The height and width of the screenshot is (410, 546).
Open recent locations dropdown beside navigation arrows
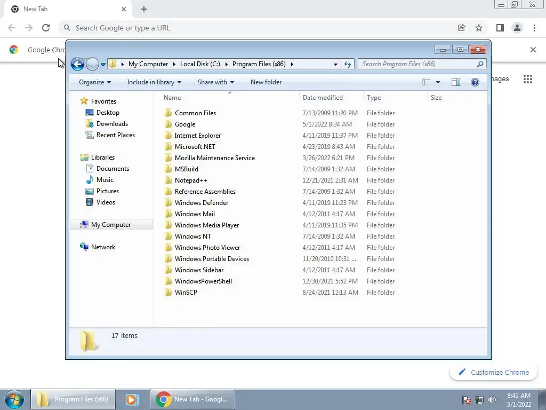pyautogui.click(x=103, y=65)
